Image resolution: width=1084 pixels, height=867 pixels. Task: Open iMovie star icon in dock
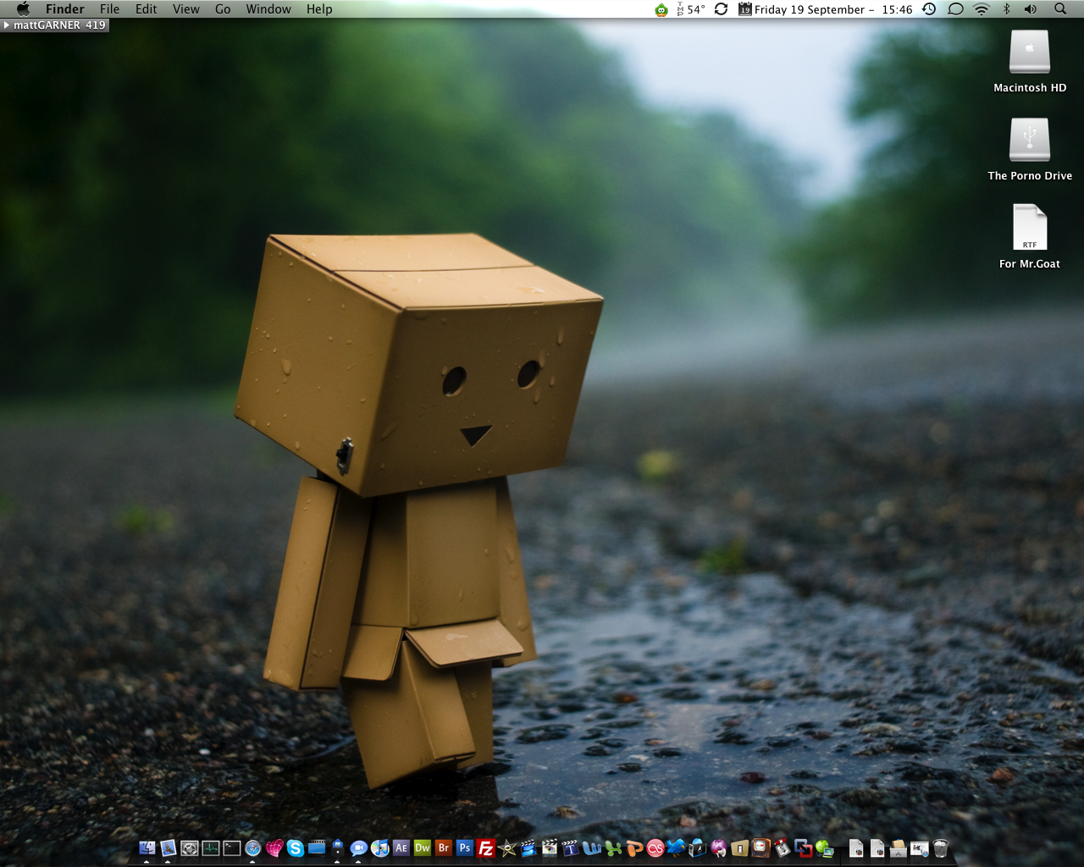pyautogui.click(x=507, y=848)
